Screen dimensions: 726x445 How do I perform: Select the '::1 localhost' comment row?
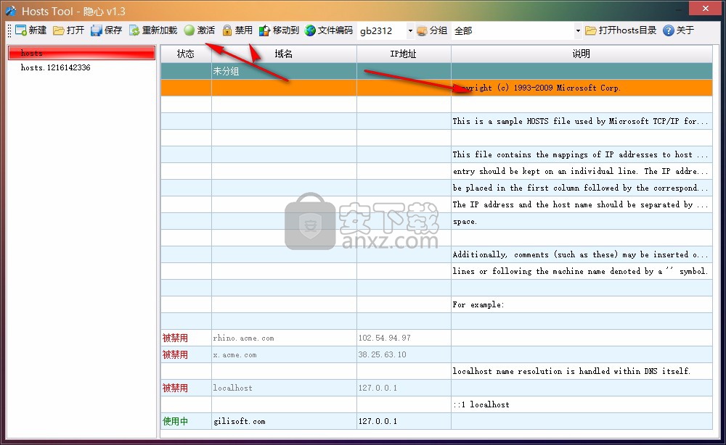(x=436, y=404)
